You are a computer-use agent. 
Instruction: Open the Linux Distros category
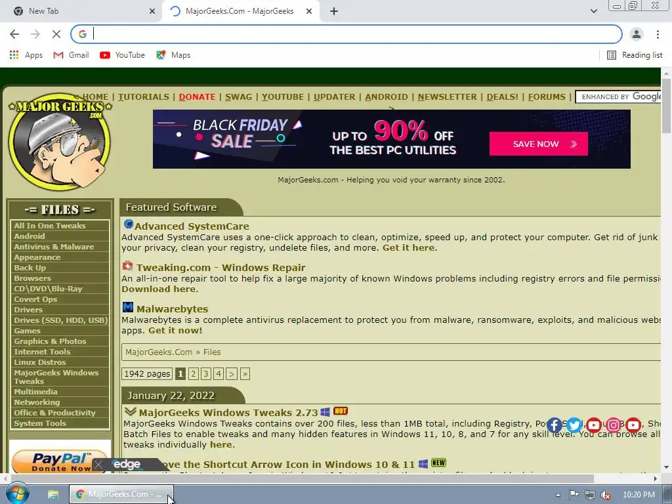click(x=60, y=362)
